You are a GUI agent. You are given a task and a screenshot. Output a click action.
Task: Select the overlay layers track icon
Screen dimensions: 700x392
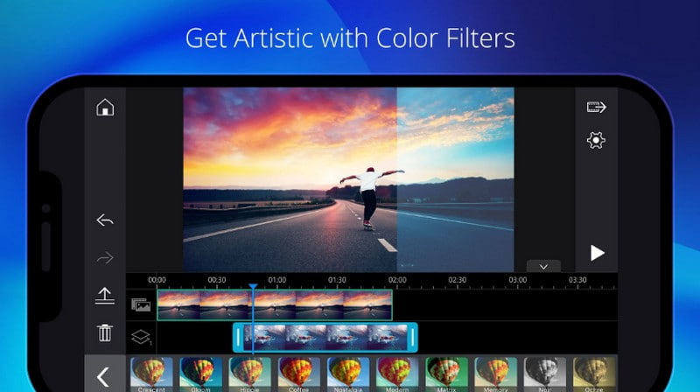(141, 337)
